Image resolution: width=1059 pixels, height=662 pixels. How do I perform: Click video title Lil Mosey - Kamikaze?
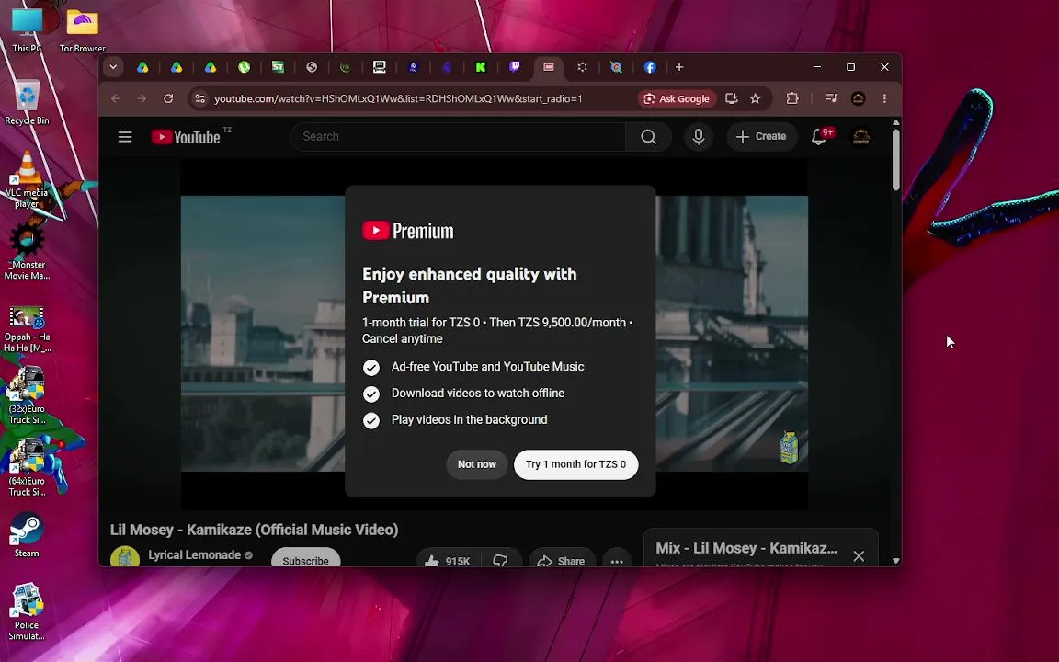coord(254,530)
